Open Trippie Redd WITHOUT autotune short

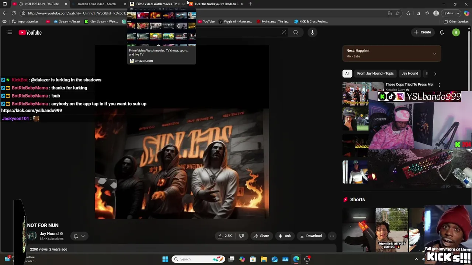click(x=392, y=230)
